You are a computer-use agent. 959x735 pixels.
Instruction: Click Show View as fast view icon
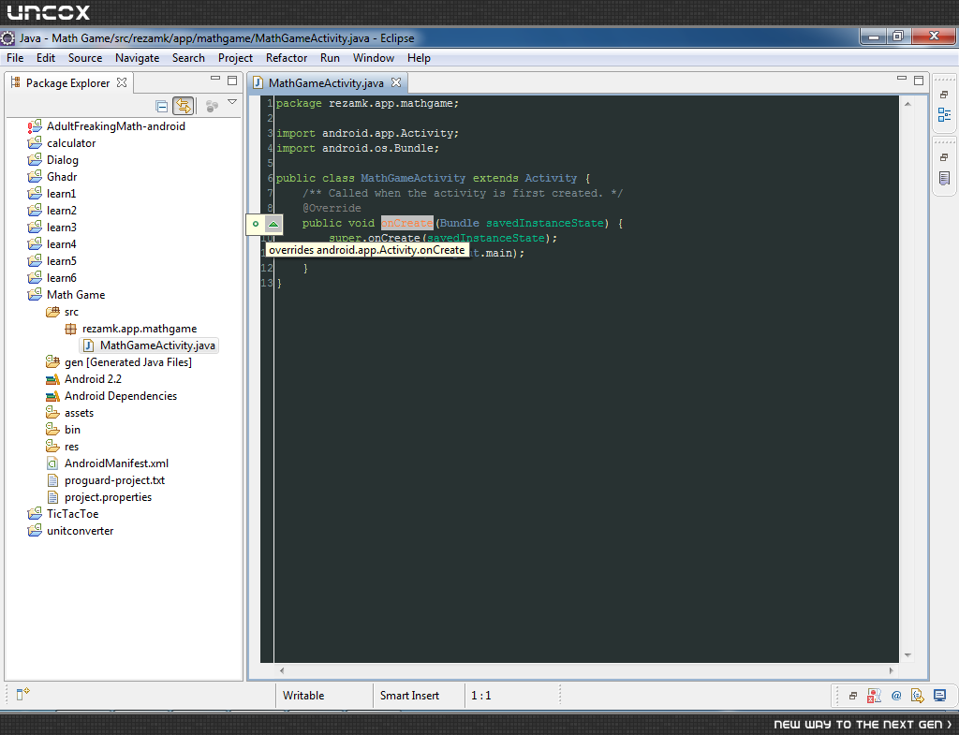click(22, 694)
